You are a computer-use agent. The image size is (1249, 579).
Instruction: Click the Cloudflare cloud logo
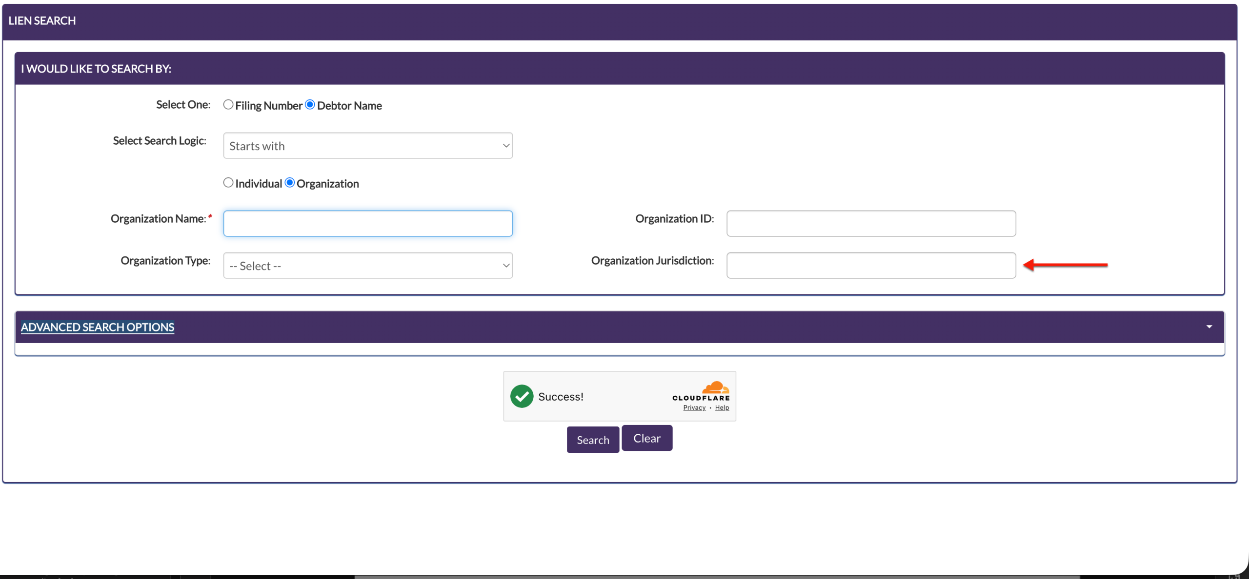point(716,387)
